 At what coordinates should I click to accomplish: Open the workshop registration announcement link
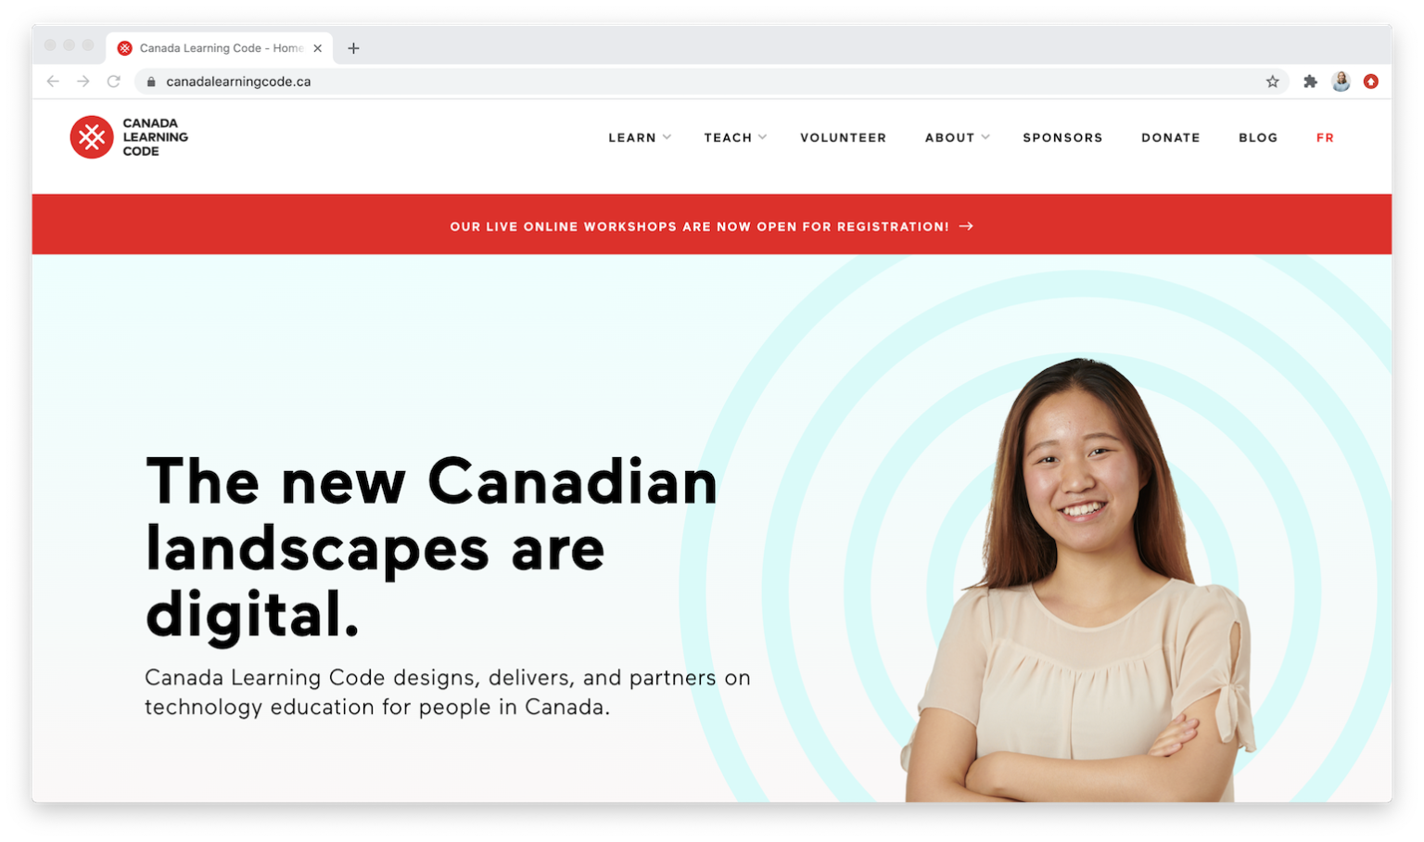point(699,225)
